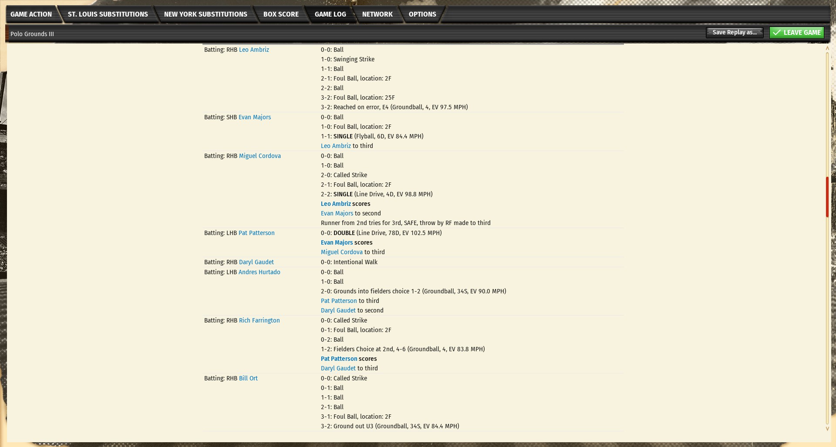Open the Network tab
This screenshot has height=447, width=836.
(x=377, y=14)
